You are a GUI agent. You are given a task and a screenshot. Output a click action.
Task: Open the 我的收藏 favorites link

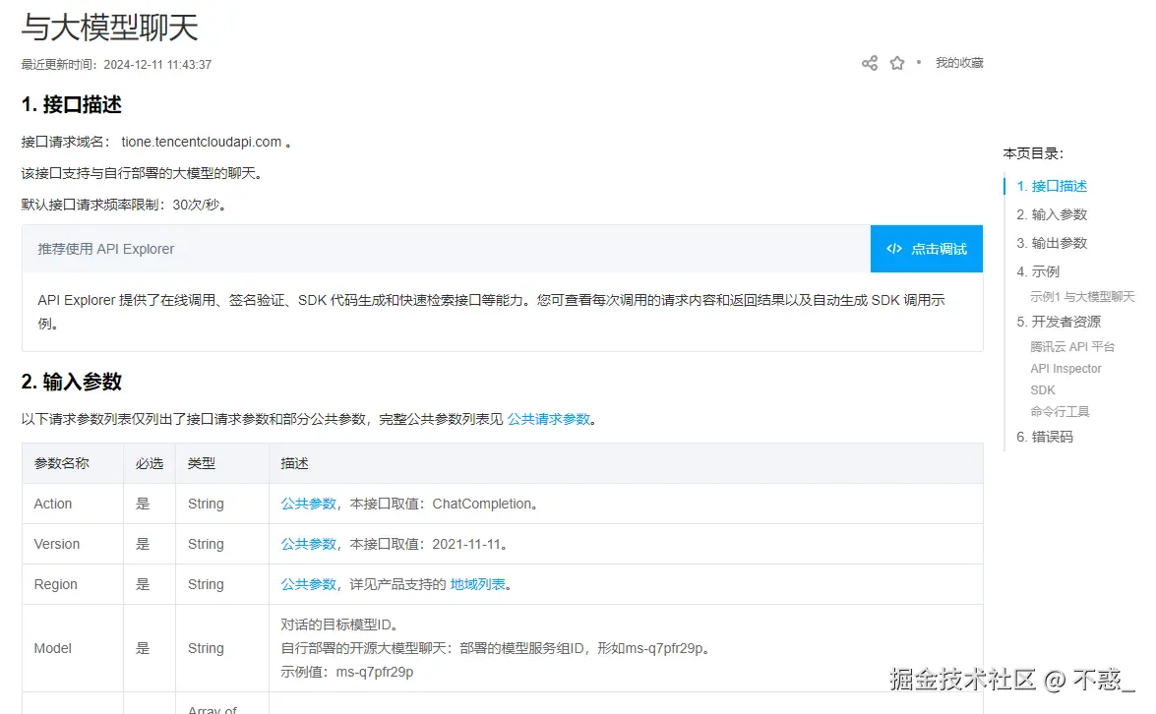click(959, 62)
